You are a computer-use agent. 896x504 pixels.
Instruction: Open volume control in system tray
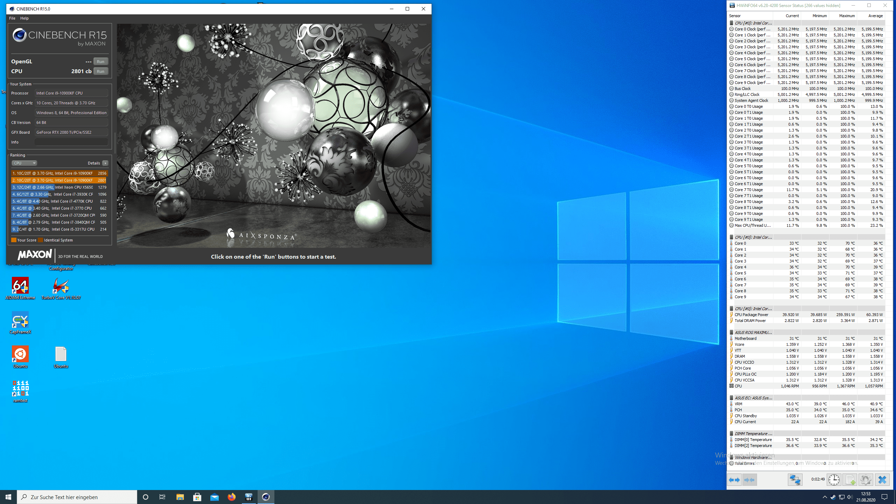[850, 497]
